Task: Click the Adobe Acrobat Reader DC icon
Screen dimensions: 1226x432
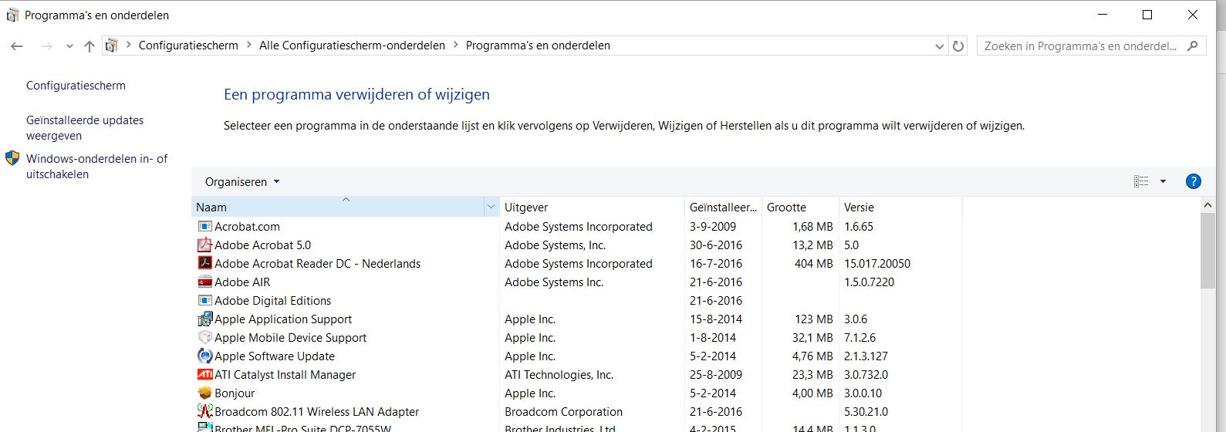Action: pos(204,263)
